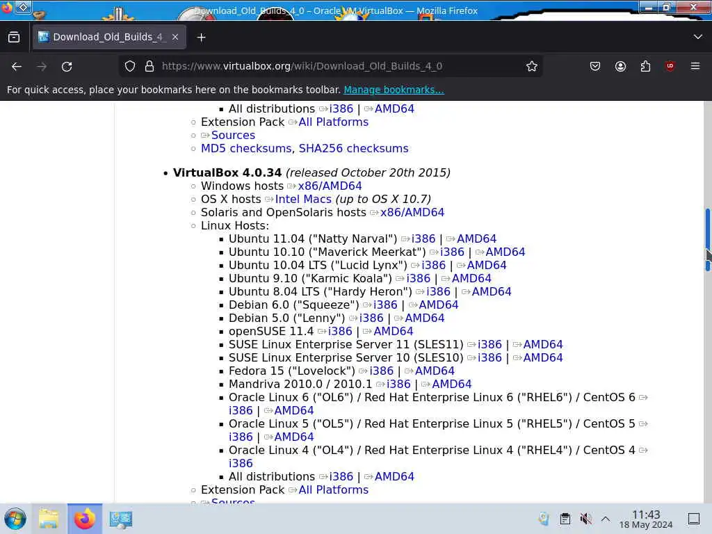Close the Download_Old_Builds_4 tab

click(x=175, y=38)
